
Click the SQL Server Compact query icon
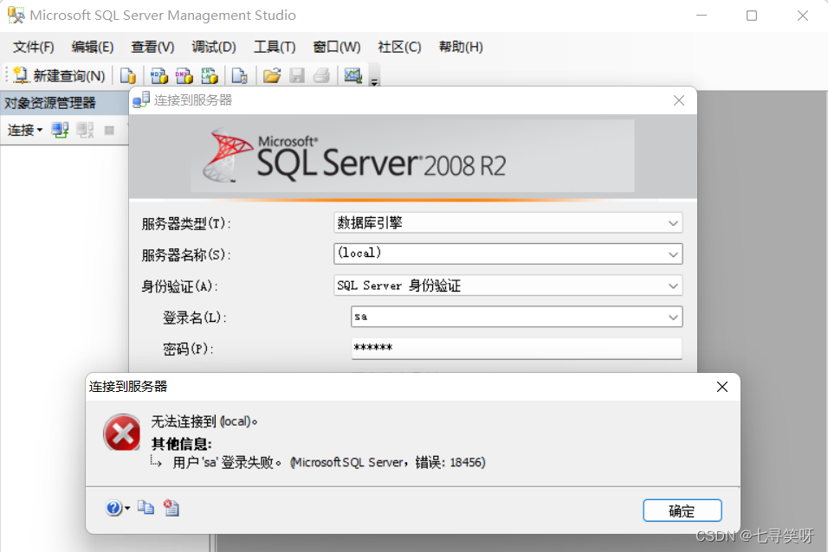(x=240, y=75)
